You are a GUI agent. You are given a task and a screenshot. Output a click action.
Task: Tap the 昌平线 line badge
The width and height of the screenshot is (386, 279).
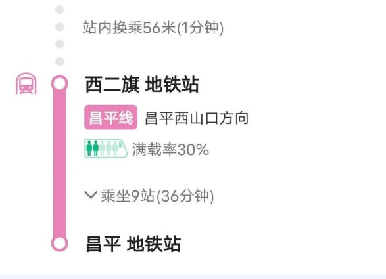tap(110, 118)
